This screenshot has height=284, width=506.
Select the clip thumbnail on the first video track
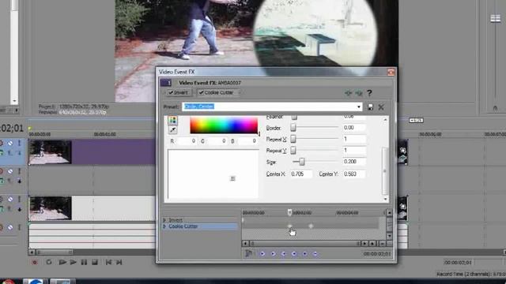click(50, 151)
